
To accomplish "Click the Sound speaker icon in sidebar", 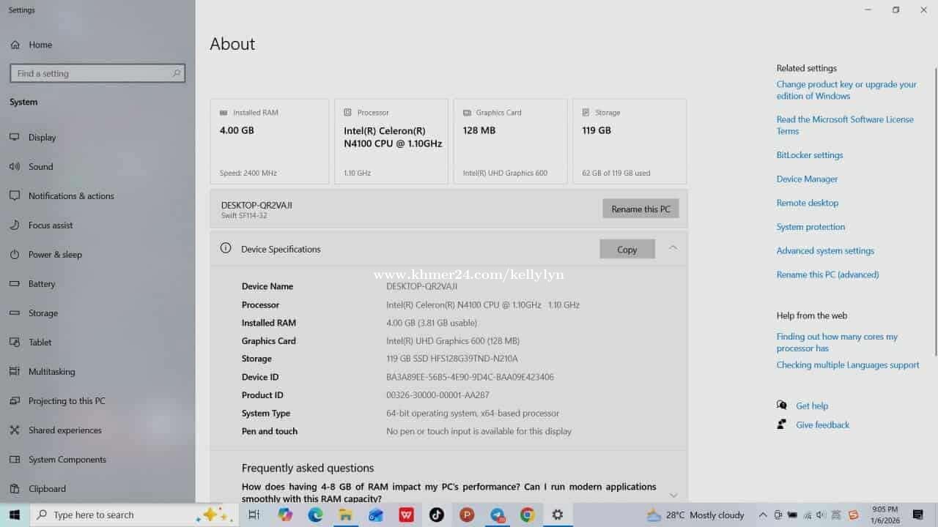I will click(x=15, y=167).
